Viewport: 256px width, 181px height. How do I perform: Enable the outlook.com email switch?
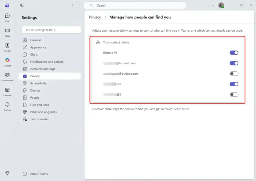[x=234, y=73]
